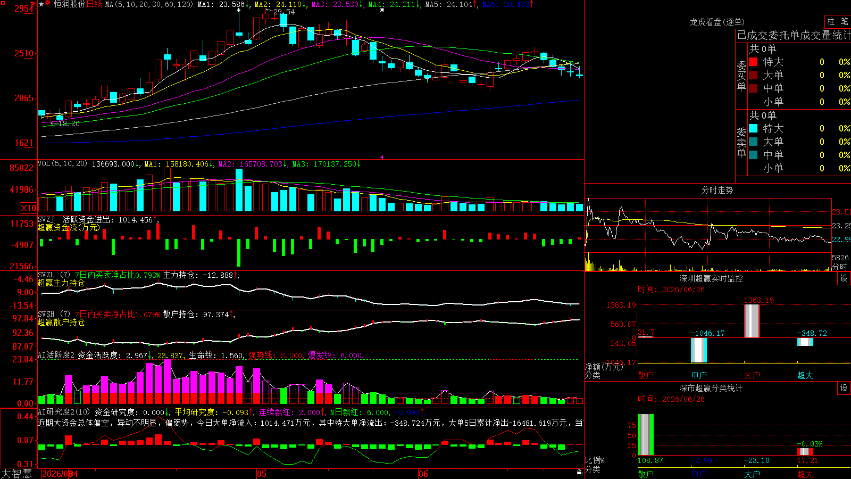Click the dark red 中单 swatch under 委买单

click(753, 88)
